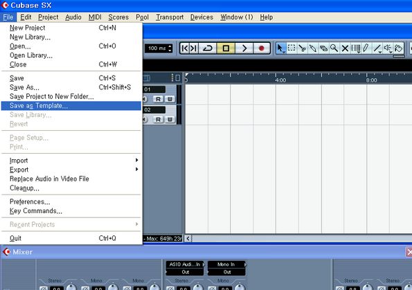Image resolution: width=412 pixels, height=290 pixels.
Task: Click the horizontal scrollbar left arrow
Action: click(x=188, y=239)
